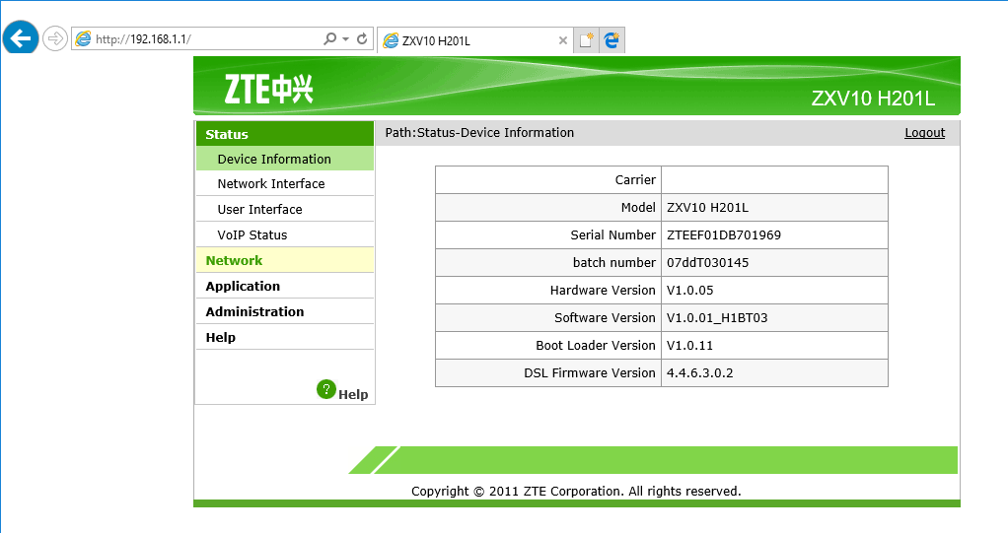Click the page refresh icon
1008x533 pixels.
coord(362,38)
